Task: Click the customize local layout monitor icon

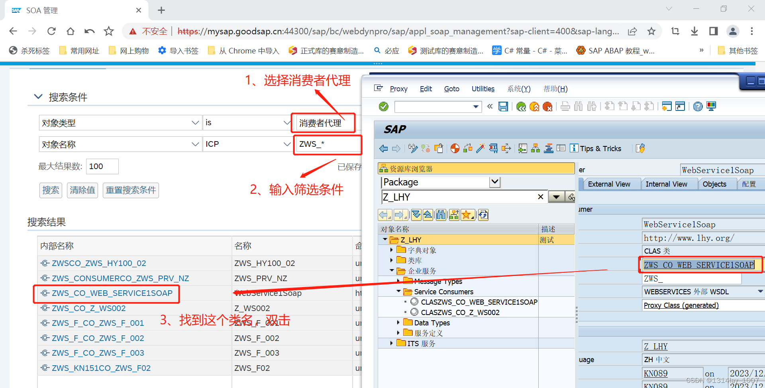Action: tap(711, 106)
